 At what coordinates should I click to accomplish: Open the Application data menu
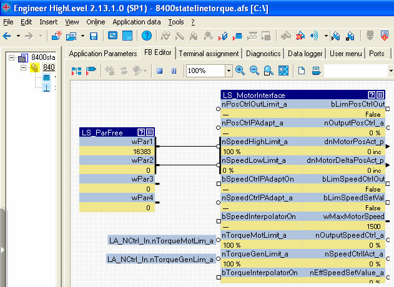137,22
